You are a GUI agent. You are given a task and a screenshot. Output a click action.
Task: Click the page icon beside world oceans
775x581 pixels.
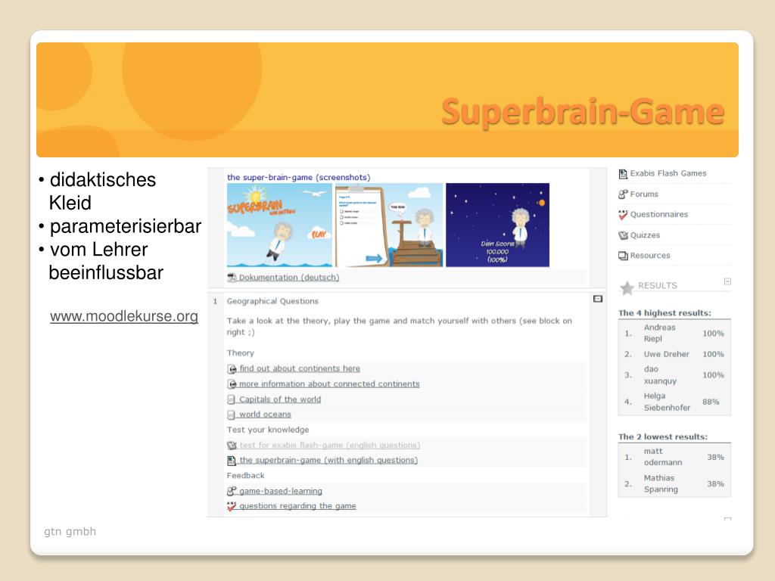(231, 415)
